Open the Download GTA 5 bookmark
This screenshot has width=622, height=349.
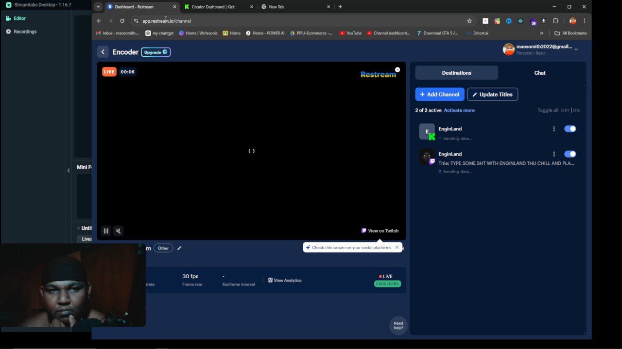point(437,33)
